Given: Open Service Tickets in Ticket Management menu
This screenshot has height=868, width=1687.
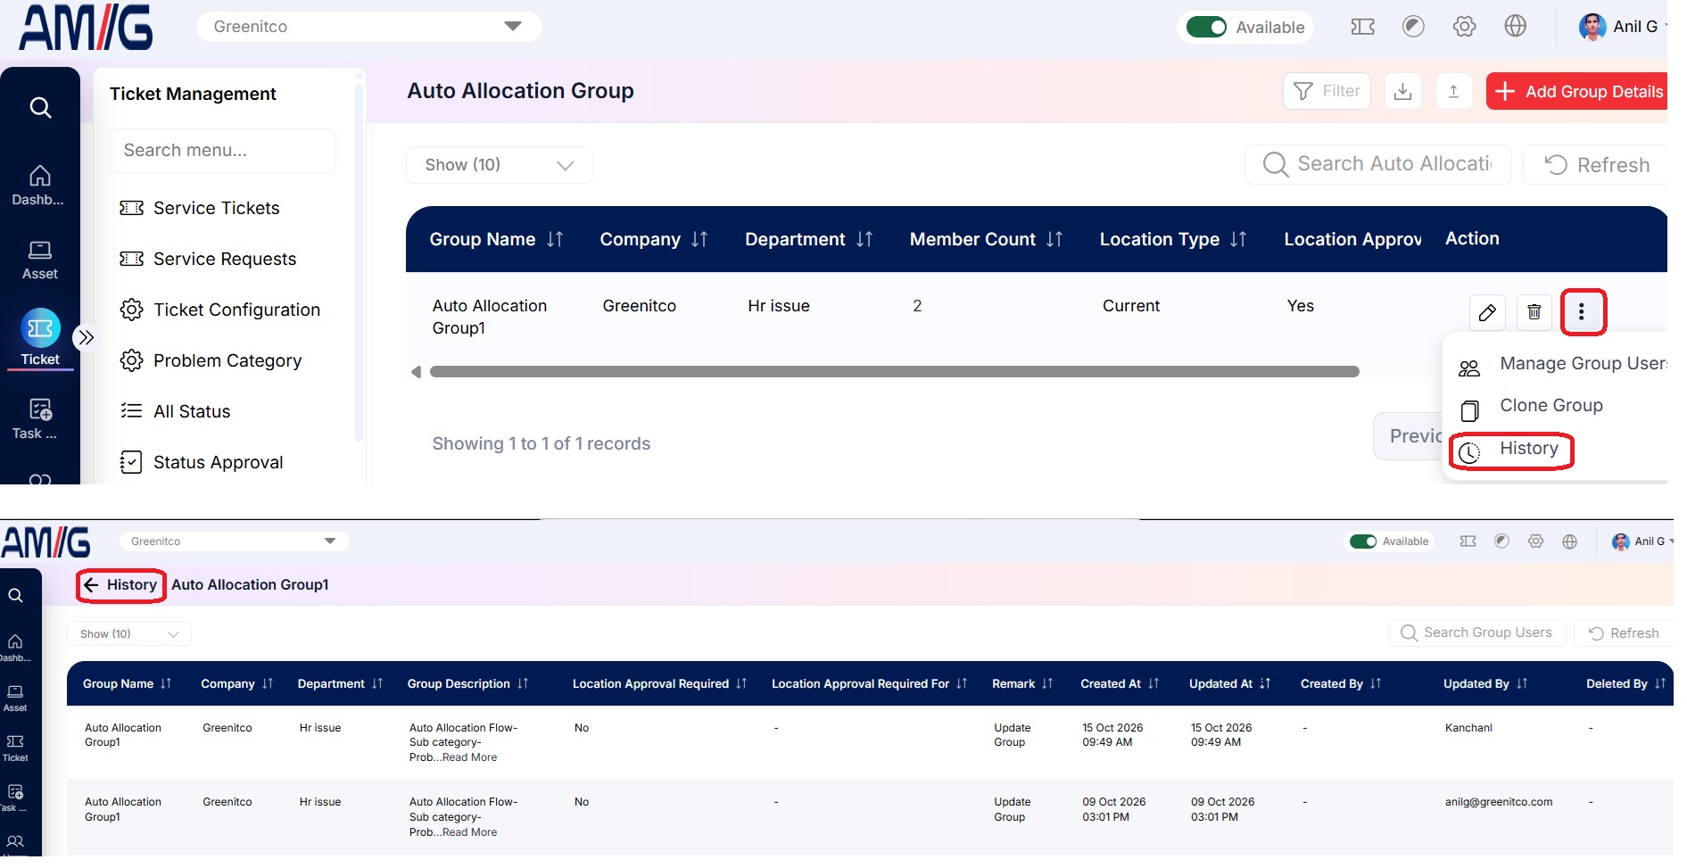Looking at the screenshot, I should [200, 208].
